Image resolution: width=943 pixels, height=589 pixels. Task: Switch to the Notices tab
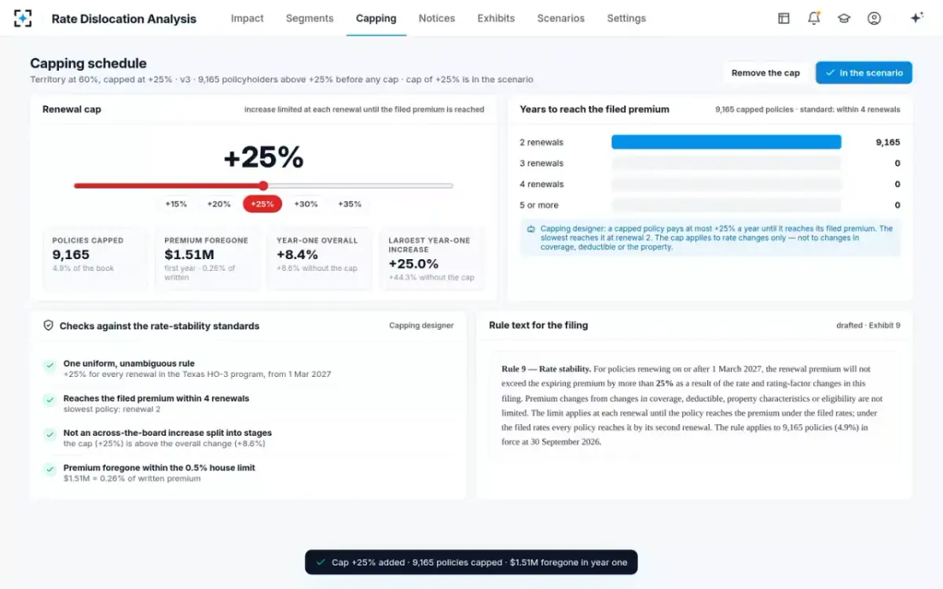[437, 18]
